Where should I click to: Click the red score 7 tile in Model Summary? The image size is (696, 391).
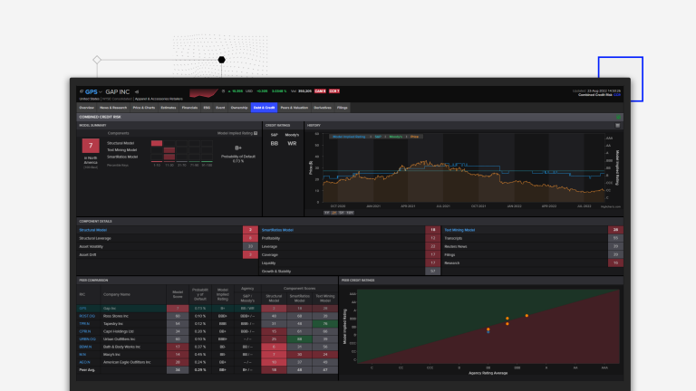[x=90, y=145]
